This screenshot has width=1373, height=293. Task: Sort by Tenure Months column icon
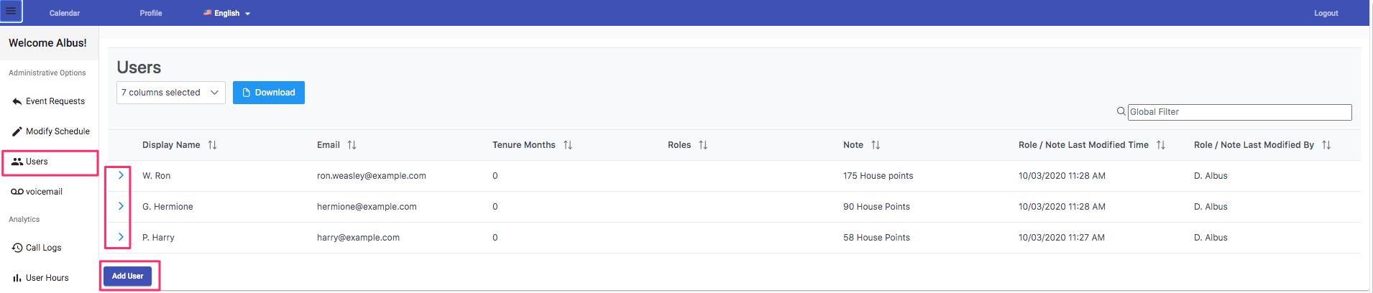click(x=568, y=145)
